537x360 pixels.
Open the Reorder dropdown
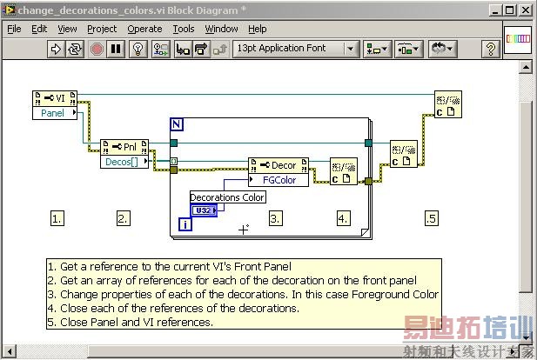point(442,50)
